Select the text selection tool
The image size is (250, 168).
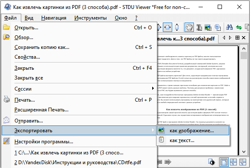coord(199,28)
